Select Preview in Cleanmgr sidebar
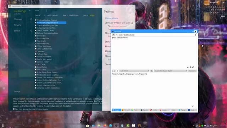The width and height of the screenshot is (227, 128). coord(17,25)
